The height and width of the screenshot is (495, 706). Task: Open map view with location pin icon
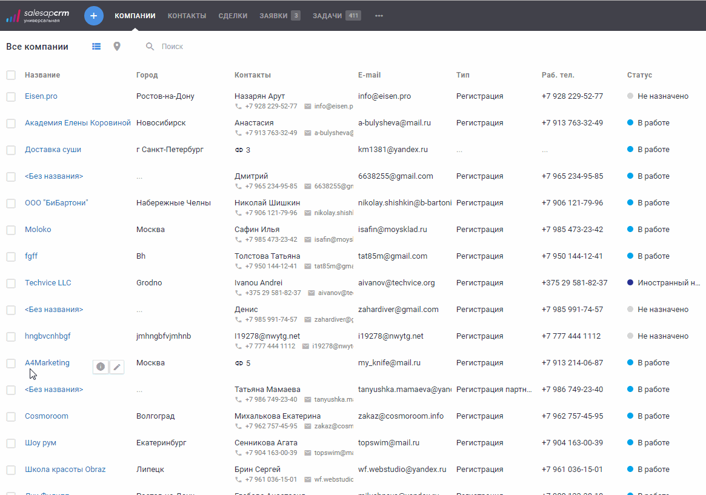117,47
